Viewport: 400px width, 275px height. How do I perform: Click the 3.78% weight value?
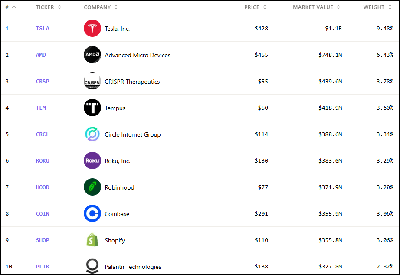click(x=385, y=82)
